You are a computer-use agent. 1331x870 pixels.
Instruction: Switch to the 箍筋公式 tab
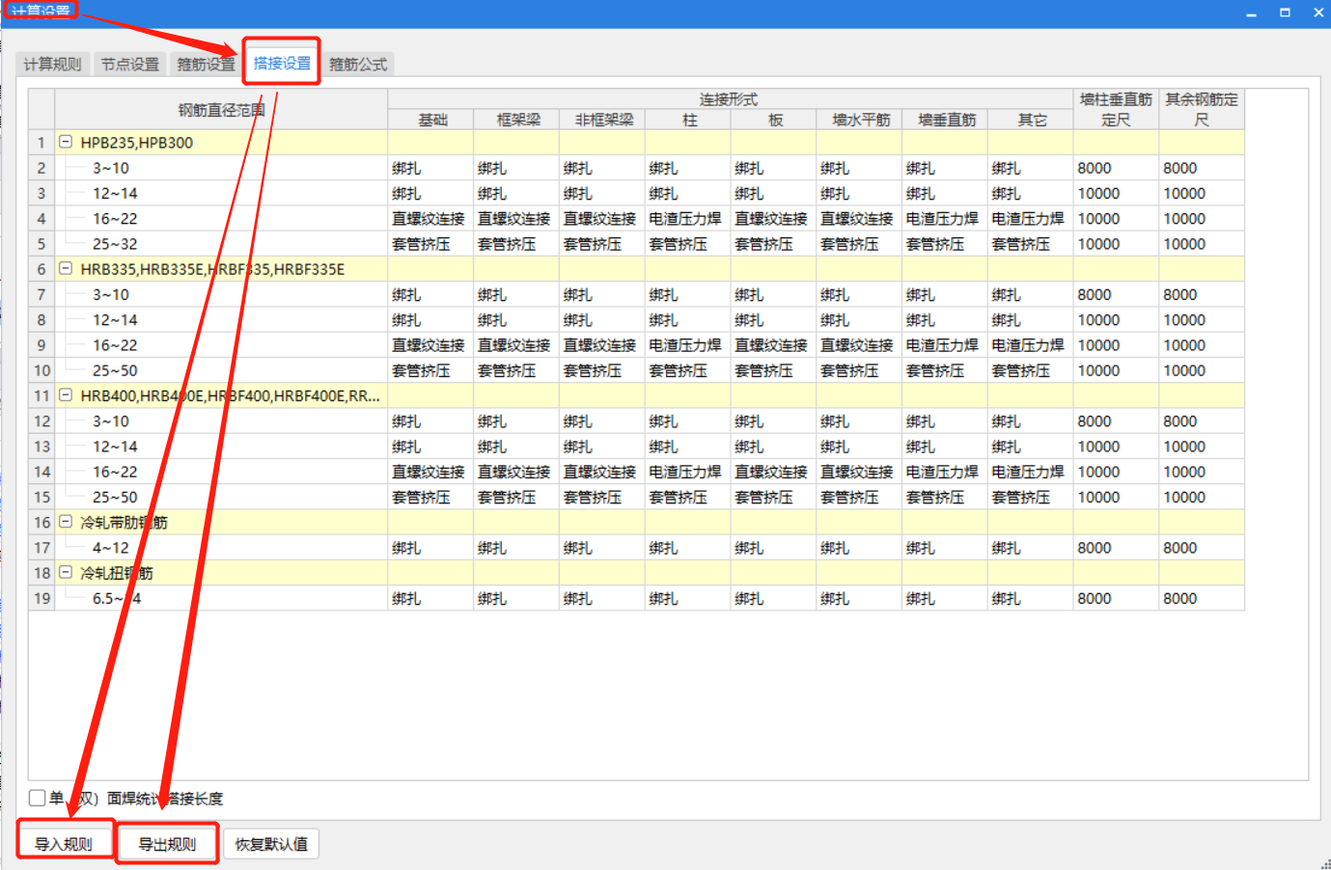click(358, 64)
